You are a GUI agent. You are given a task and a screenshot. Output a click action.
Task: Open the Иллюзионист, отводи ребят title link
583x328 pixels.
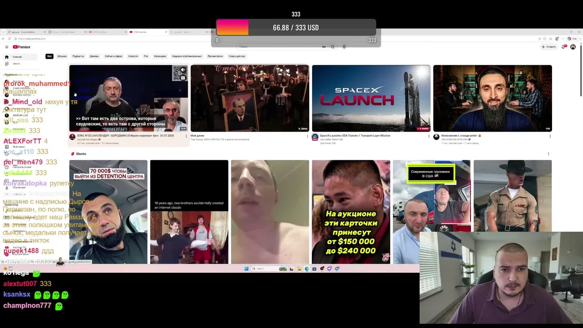tap(461, 136)
